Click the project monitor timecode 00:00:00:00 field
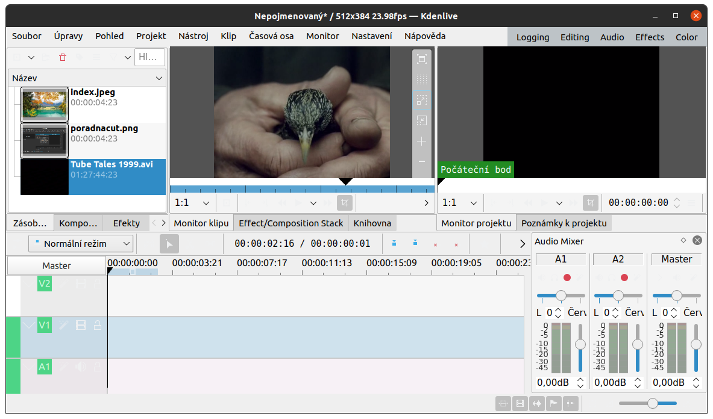 click(638, 203)
